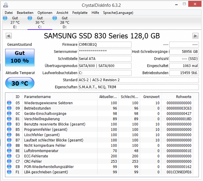Click raw value 000000003C63
Viewport: 203px width, 181px height.
[x=179, y=108]
